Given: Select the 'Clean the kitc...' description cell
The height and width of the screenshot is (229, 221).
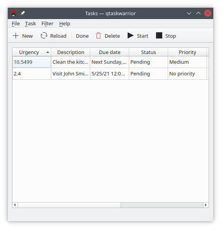Looking at the screenshot, I should [x=70, y=62].
